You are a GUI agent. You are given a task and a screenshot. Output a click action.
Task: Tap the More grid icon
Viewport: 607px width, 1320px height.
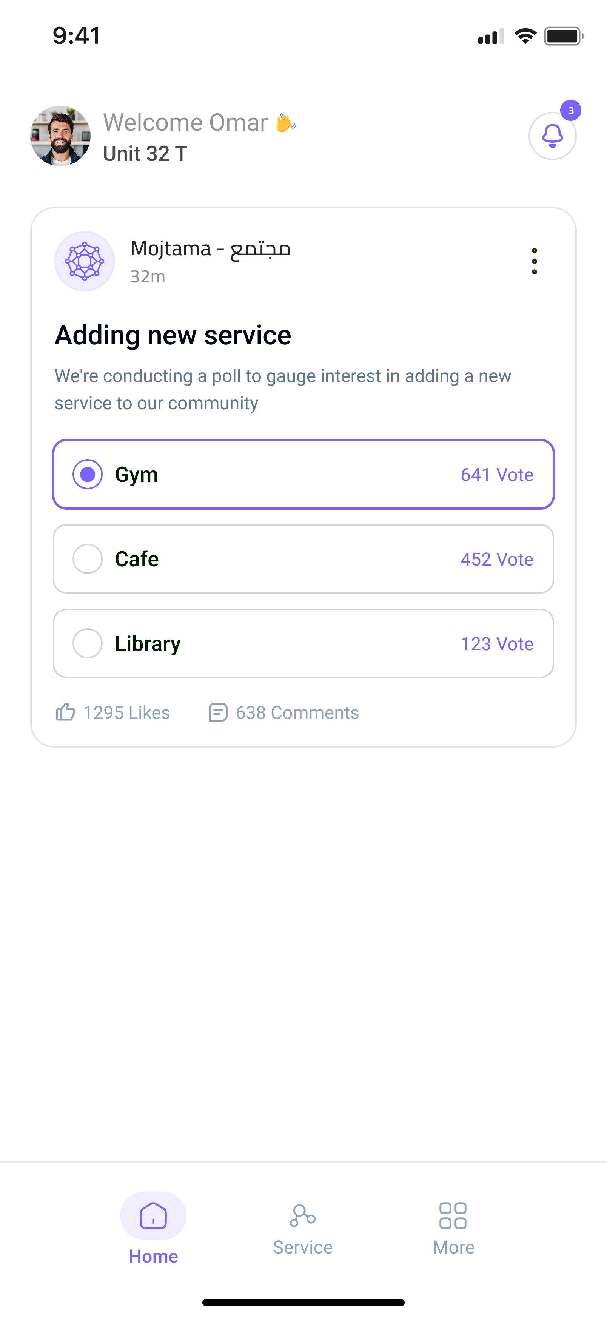(453, 1216)
